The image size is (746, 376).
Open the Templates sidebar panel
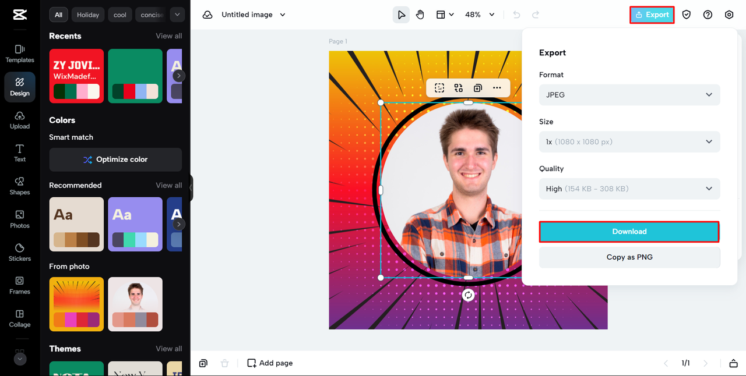coord(20,54)
